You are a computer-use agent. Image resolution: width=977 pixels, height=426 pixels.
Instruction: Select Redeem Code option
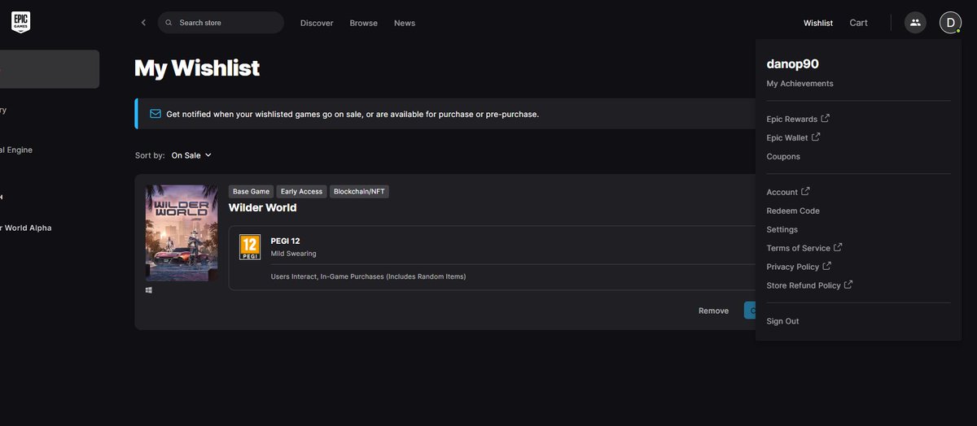pos(793,211)
